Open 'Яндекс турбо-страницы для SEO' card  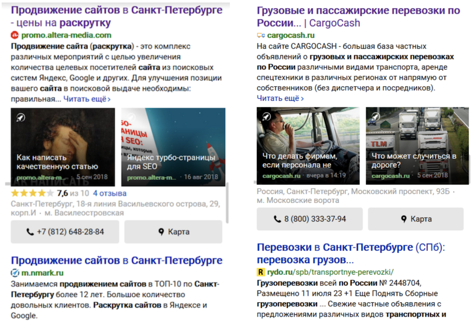coord(173,147)
